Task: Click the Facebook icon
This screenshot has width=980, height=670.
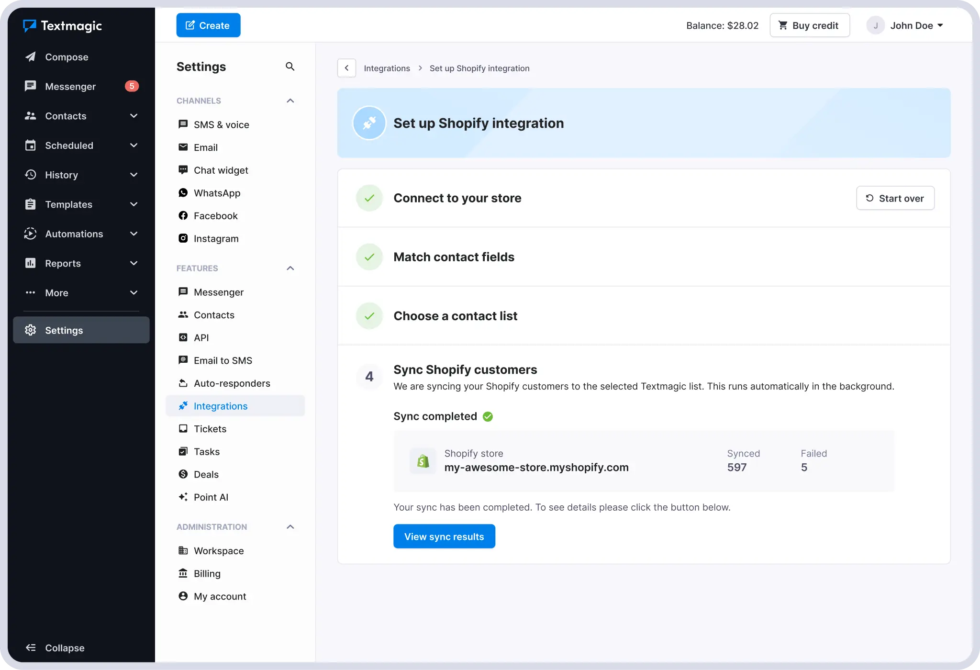Action: [183, 216]
